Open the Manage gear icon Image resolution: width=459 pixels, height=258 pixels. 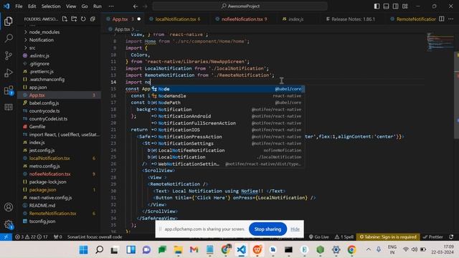(x=9, y=224)
